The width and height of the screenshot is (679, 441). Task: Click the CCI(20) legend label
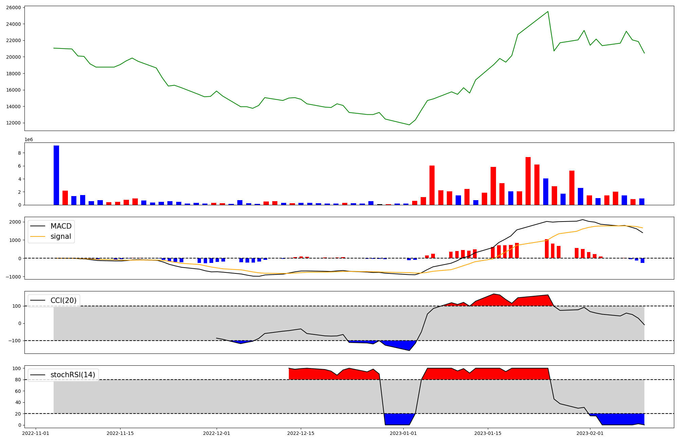[63, 301]
